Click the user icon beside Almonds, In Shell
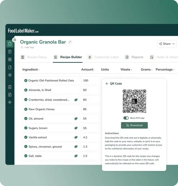 click(x=26, y=90)
